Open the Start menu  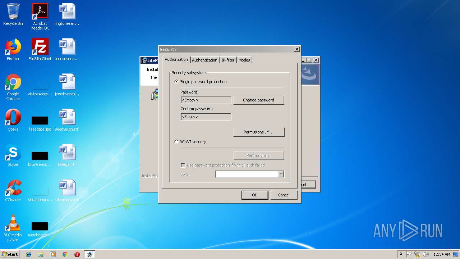tap(10, 254)
